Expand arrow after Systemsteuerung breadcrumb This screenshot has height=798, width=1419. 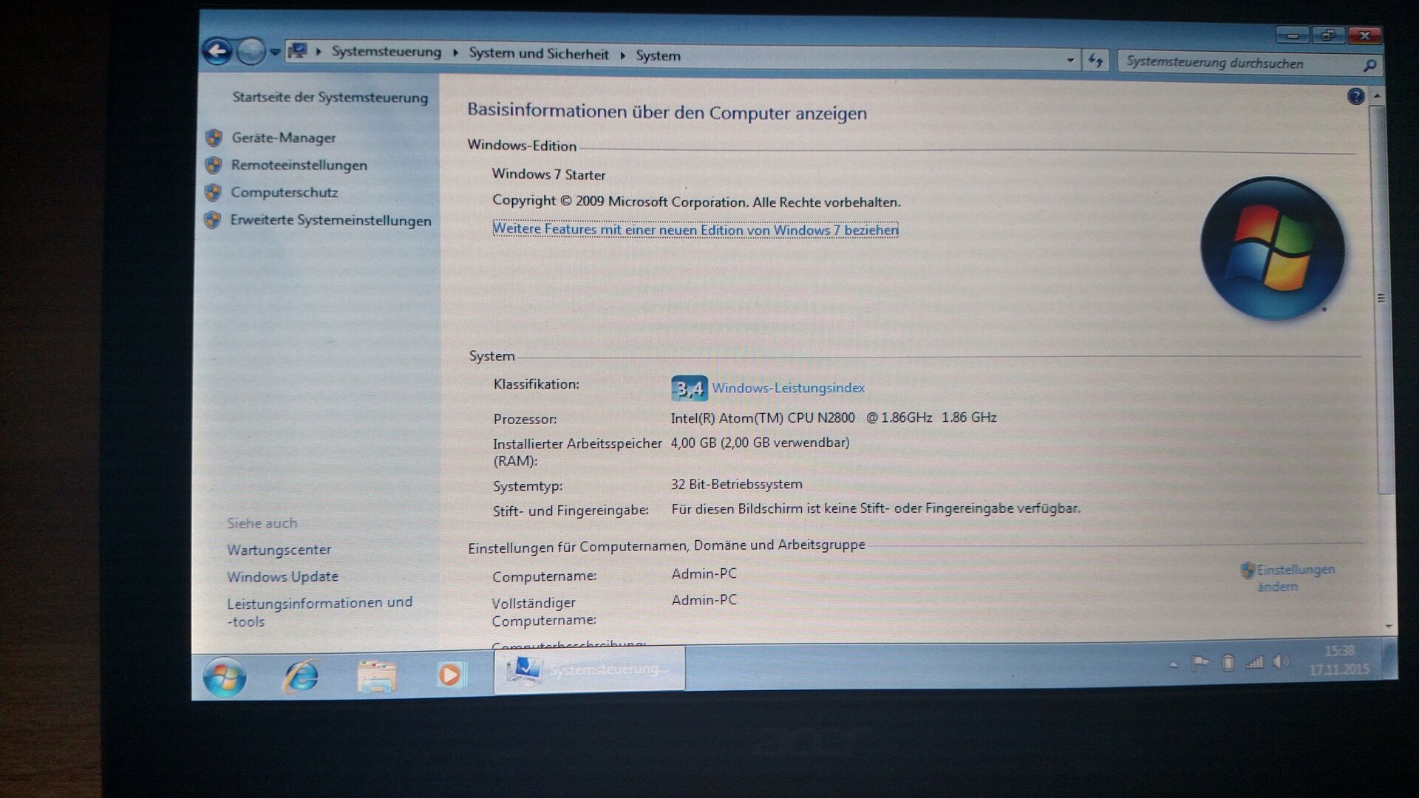[x=455, y=53]
